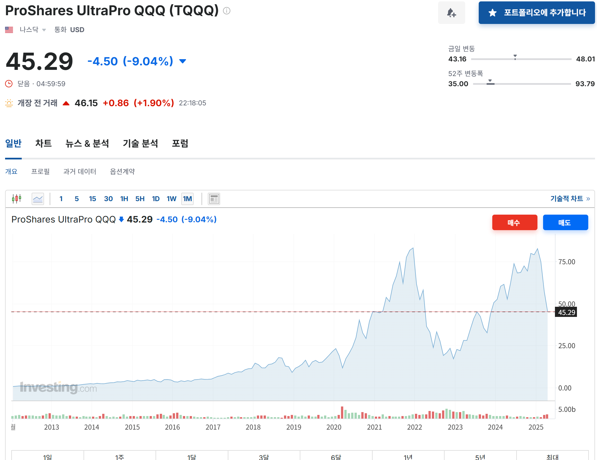Expand the price change dropdown arrow
This screenshot has width=597, height=460.
pyautogui.click(x=182, y=61)
